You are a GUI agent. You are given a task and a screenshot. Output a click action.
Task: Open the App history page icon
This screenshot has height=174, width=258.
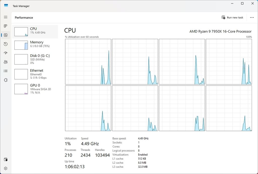[6, 44]
